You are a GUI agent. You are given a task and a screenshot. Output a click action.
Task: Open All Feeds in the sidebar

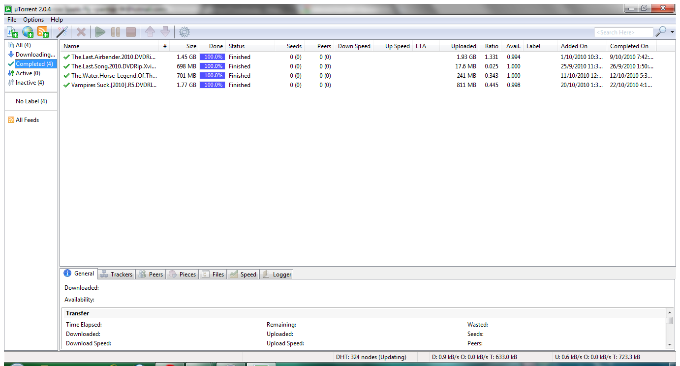point(27,120)
